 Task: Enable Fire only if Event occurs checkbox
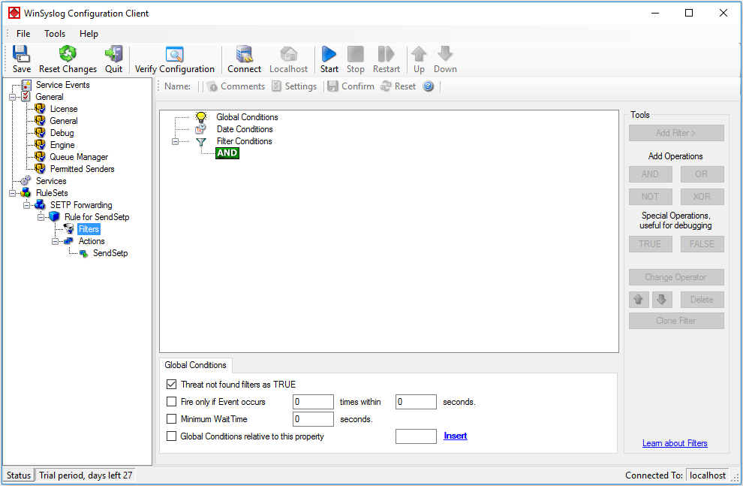coord(172,402)
